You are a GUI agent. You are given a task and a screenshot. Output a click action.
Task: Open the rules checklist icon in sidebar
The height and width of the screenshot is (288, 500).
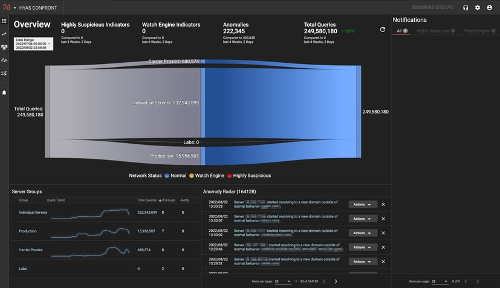[4, 73]
